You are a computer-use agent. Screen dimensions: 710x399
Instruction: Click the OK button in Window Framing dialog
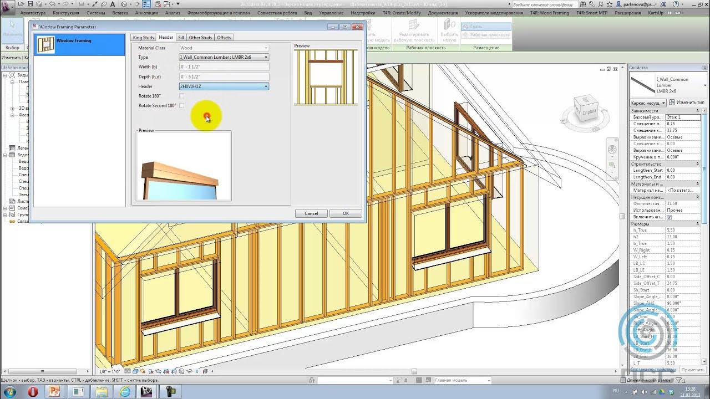pyautogui.click(x=346, y=213)
